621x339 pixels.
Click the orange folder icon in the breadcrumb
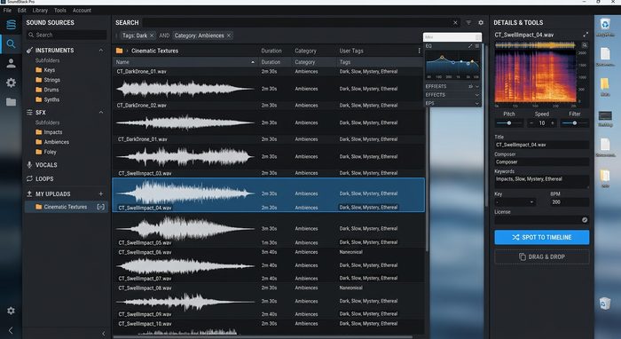coord(119,51)
